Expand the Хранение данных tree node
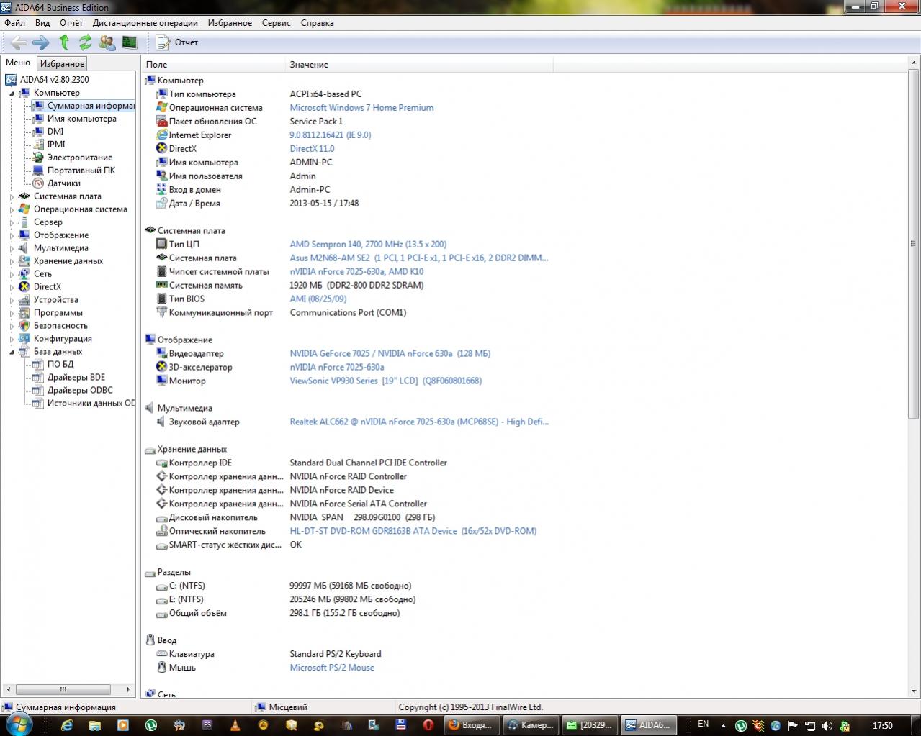Viewport: 921px width, 736px height. [12, 261]
